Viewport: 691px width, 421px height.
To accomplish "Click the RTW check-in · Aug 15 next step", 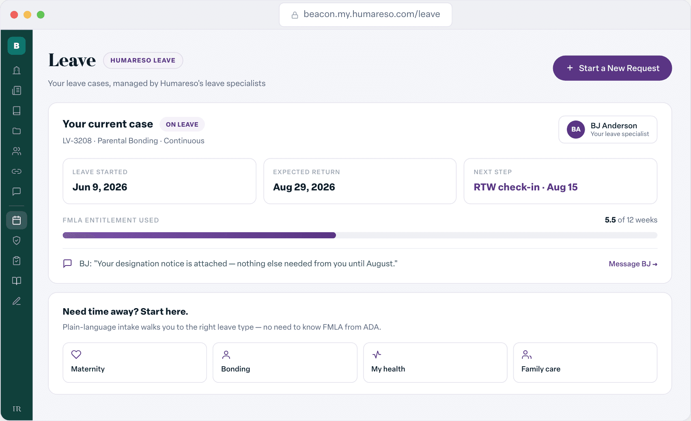I will 525,187.
